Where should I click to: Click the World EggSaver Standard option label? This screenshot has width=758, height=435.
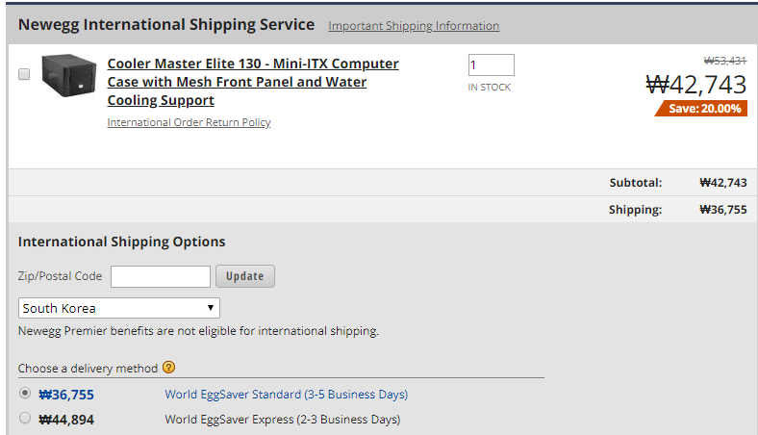pyautogui.click(x=287, y=395)
